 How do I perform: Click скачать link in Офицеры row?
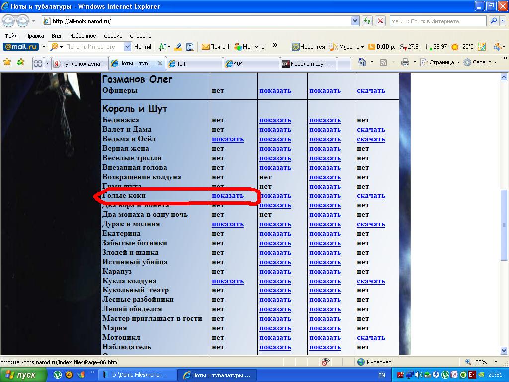tap(371, 91)
